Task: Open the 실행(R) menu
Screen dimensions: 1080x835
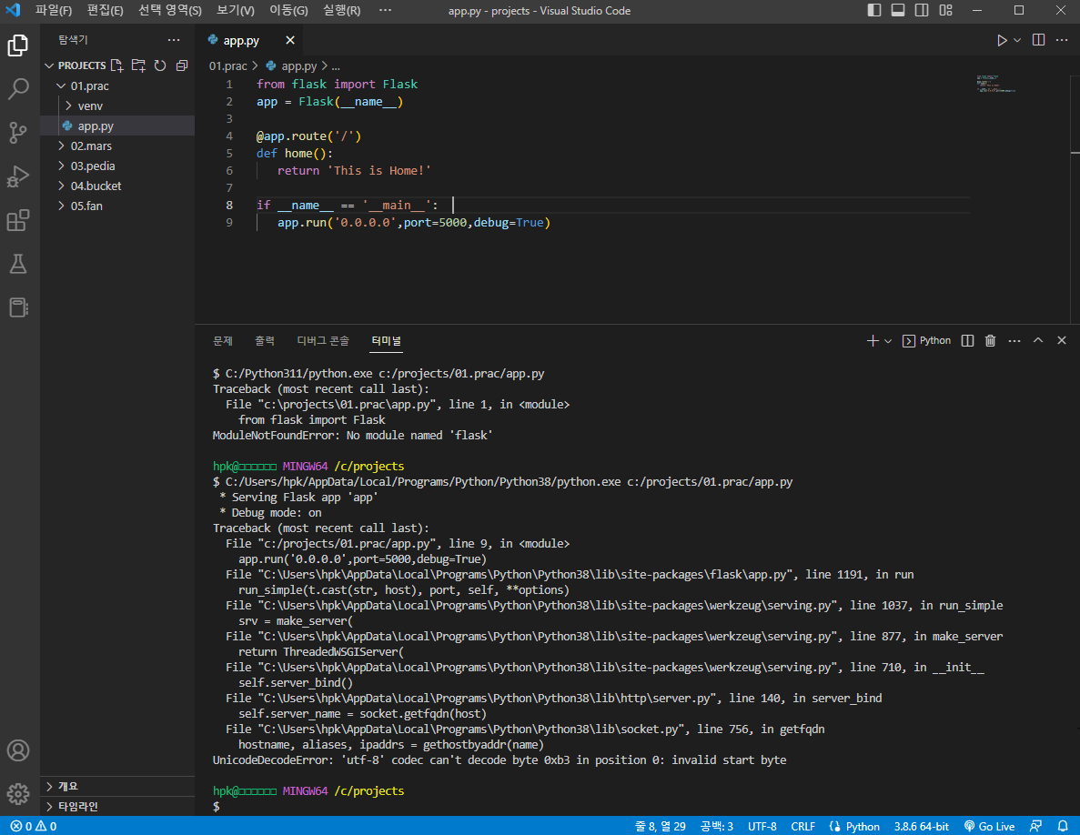Action: point(341,10)
